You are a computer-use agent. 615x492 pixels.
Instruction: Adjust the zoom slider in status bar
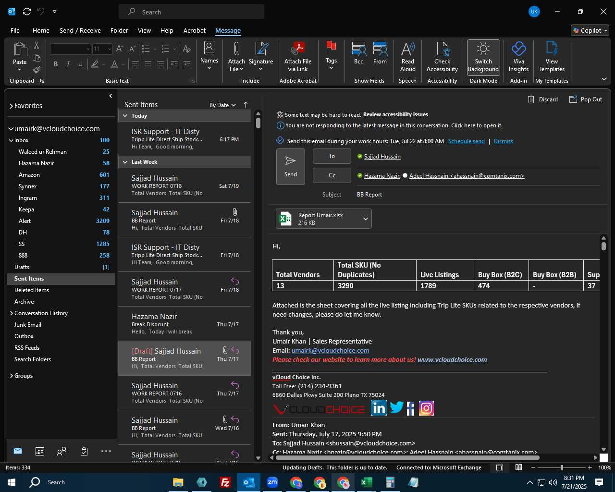(x=562, y=467)
